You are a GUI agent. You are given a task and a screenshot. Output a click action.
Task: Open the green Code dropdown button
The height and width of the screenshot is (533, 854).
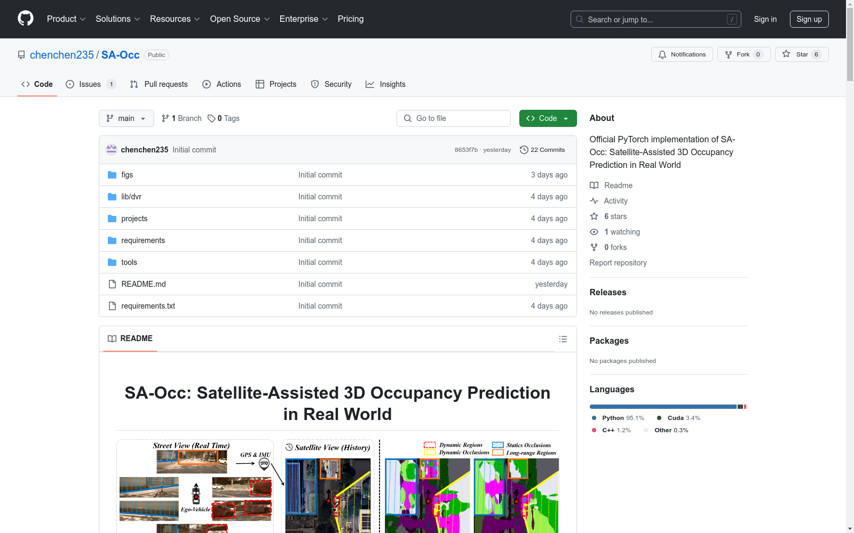click(x=548, y=118)
